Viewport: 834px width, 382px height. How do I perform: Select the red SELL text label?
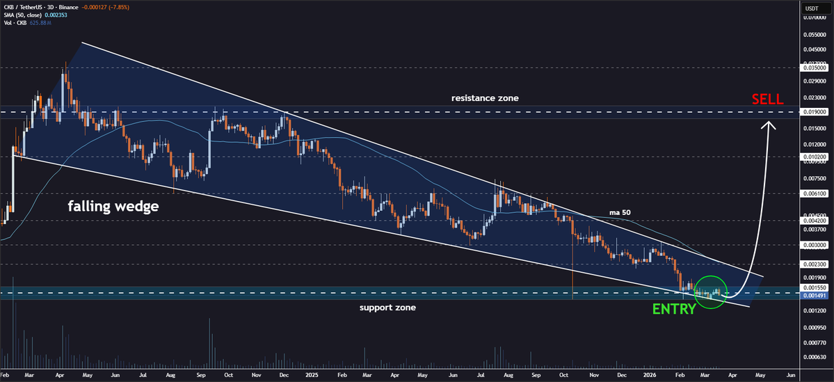click(767, 99)
